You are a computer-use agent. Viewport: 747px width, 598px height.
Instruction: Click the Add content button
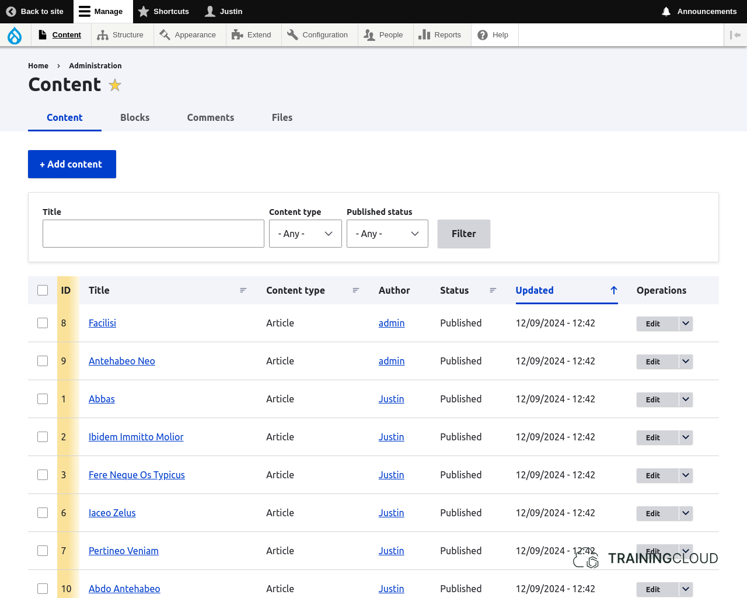pyautogui.click(x=72, y=164)
